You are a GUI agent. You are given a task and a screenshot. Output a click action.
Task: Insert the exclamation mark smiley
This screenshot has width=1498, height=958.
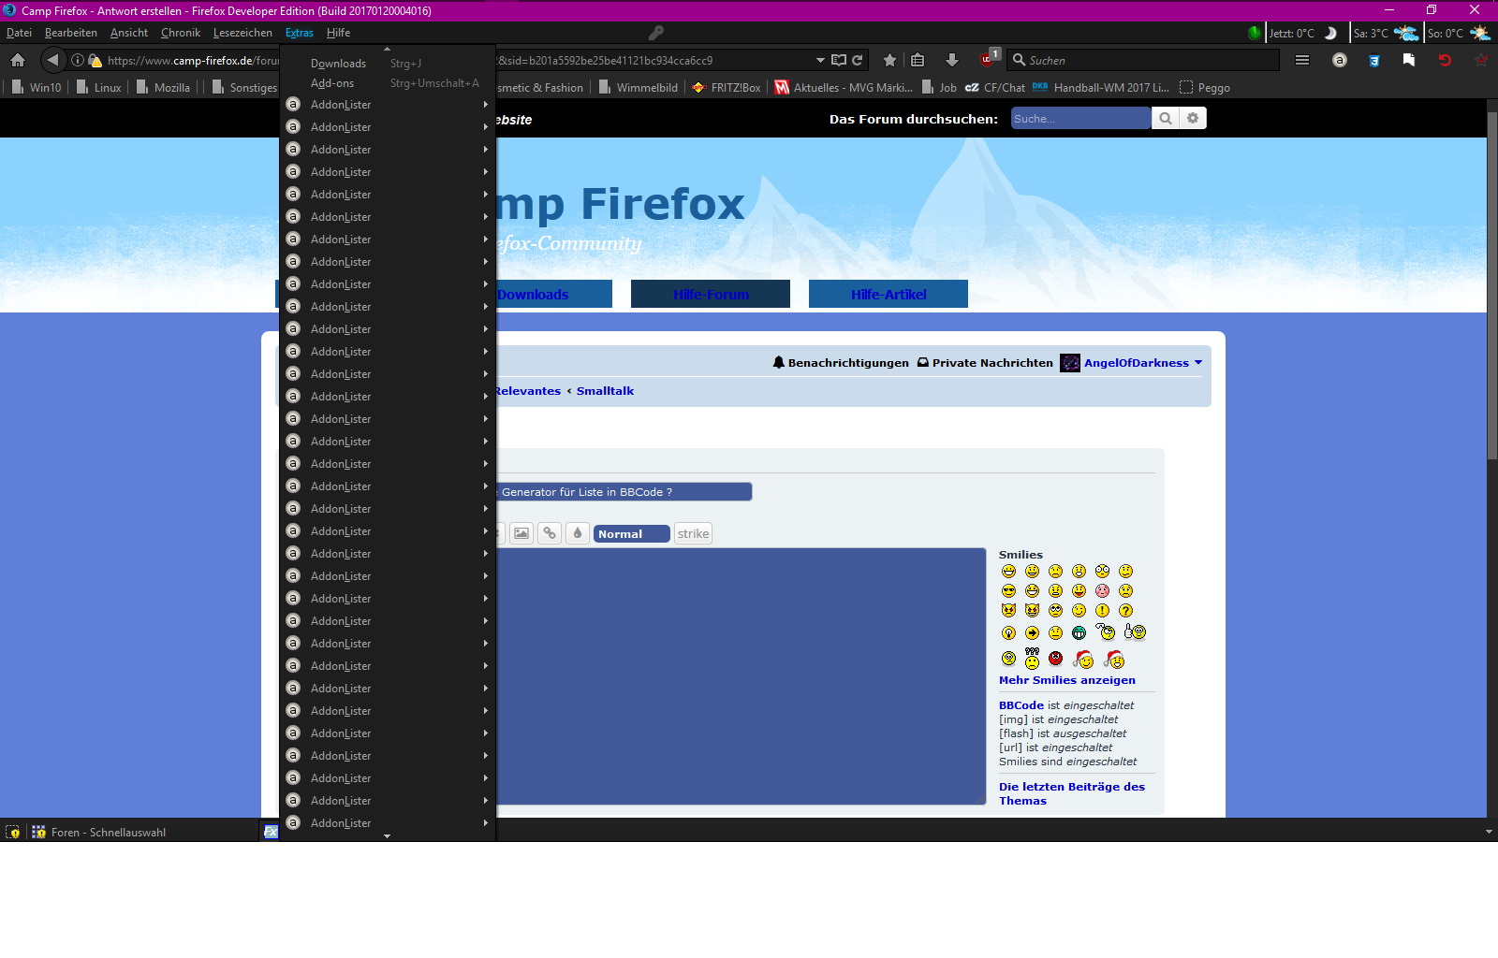(1102, 610)
